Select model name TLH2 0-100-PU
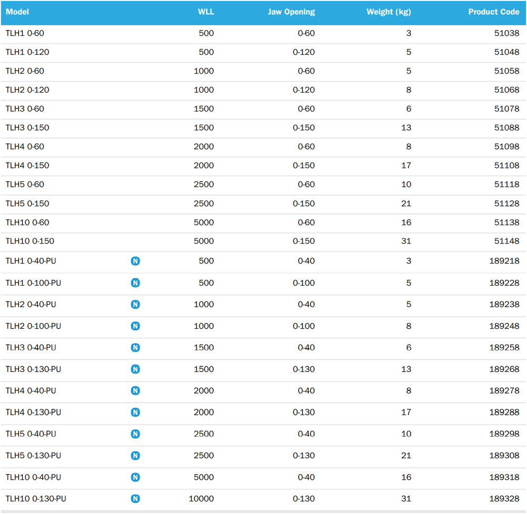Image resolution: width=527 pixels, height=514 pixels. [x=34, y=326]
